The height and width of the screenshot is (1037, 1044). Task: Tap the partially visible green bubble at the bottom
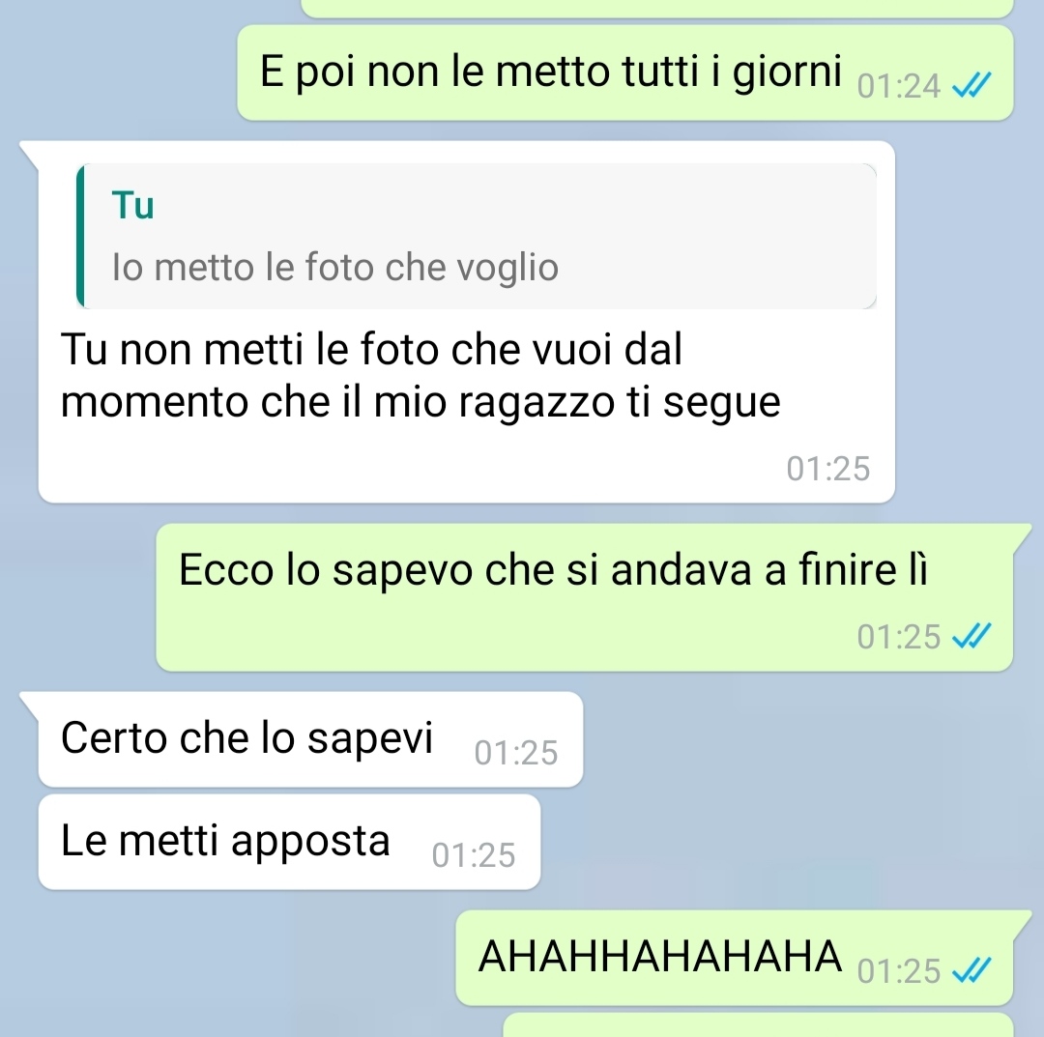(759, 1025)
